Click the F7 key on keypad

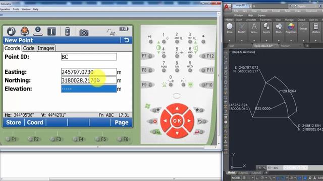[148, 56]
